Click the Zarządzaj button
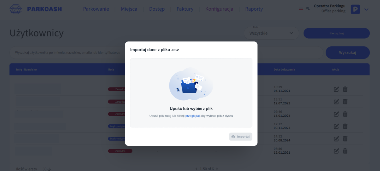The height and width of the screenshot is (171, 380). [337, 33]
